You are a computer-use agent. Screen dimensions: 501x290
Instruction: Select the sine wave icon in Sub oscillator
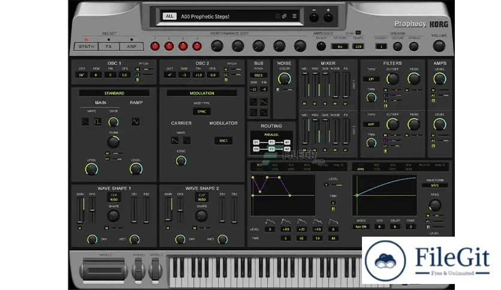click(253, 102)
